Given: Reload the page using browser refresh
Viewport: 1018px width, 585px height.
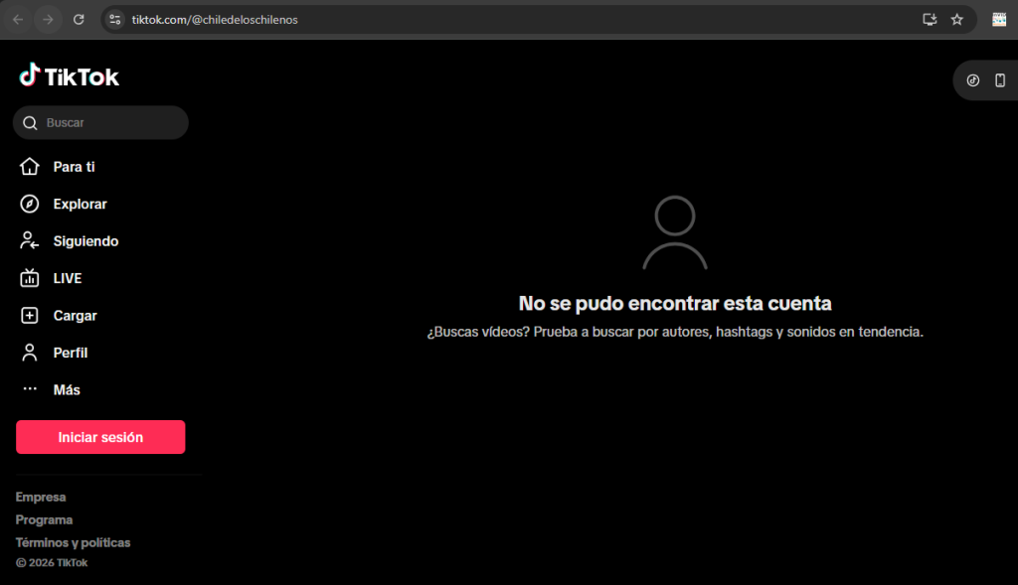Looking at the screenshot, I should pos(79,19).
